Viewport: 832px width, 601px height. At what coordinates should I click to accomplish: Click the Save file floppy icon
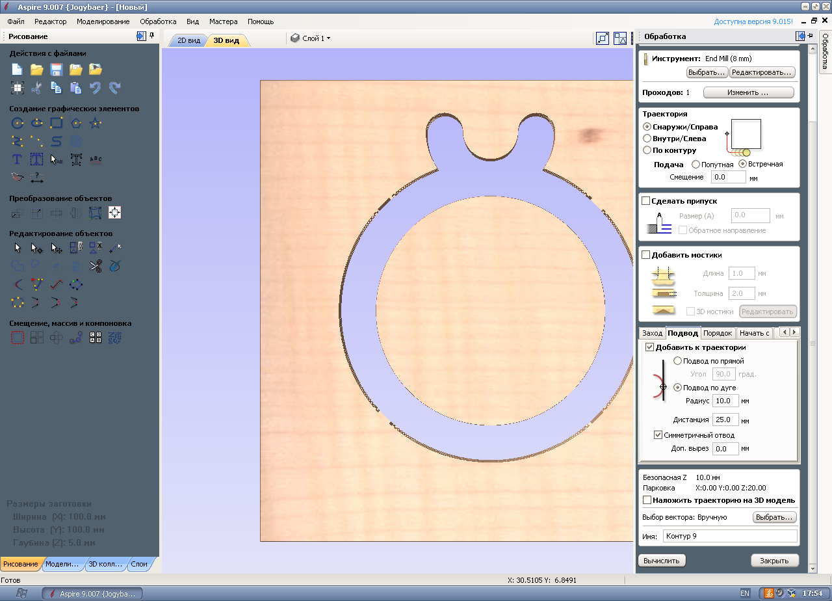(x=57, y=69)
